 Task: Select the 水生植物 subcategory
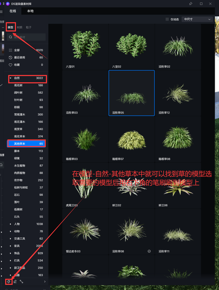[x=26, y=166]
